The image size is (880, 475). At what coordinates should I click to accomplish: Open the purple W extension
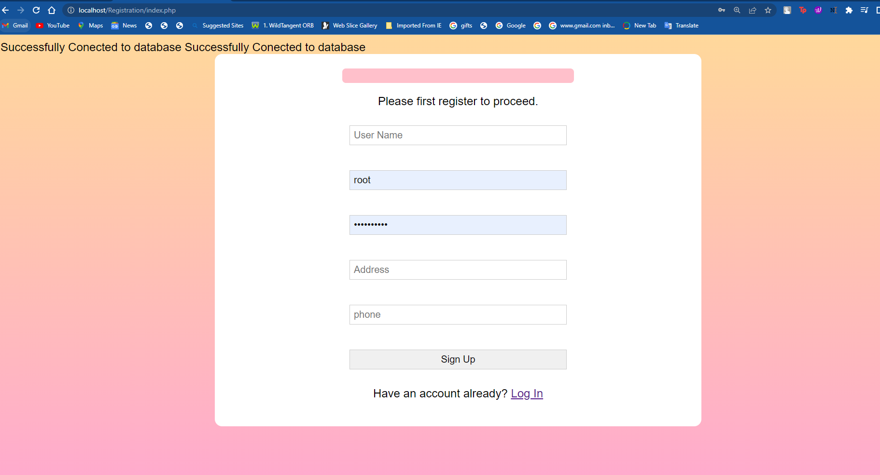[x=818, y=10]
